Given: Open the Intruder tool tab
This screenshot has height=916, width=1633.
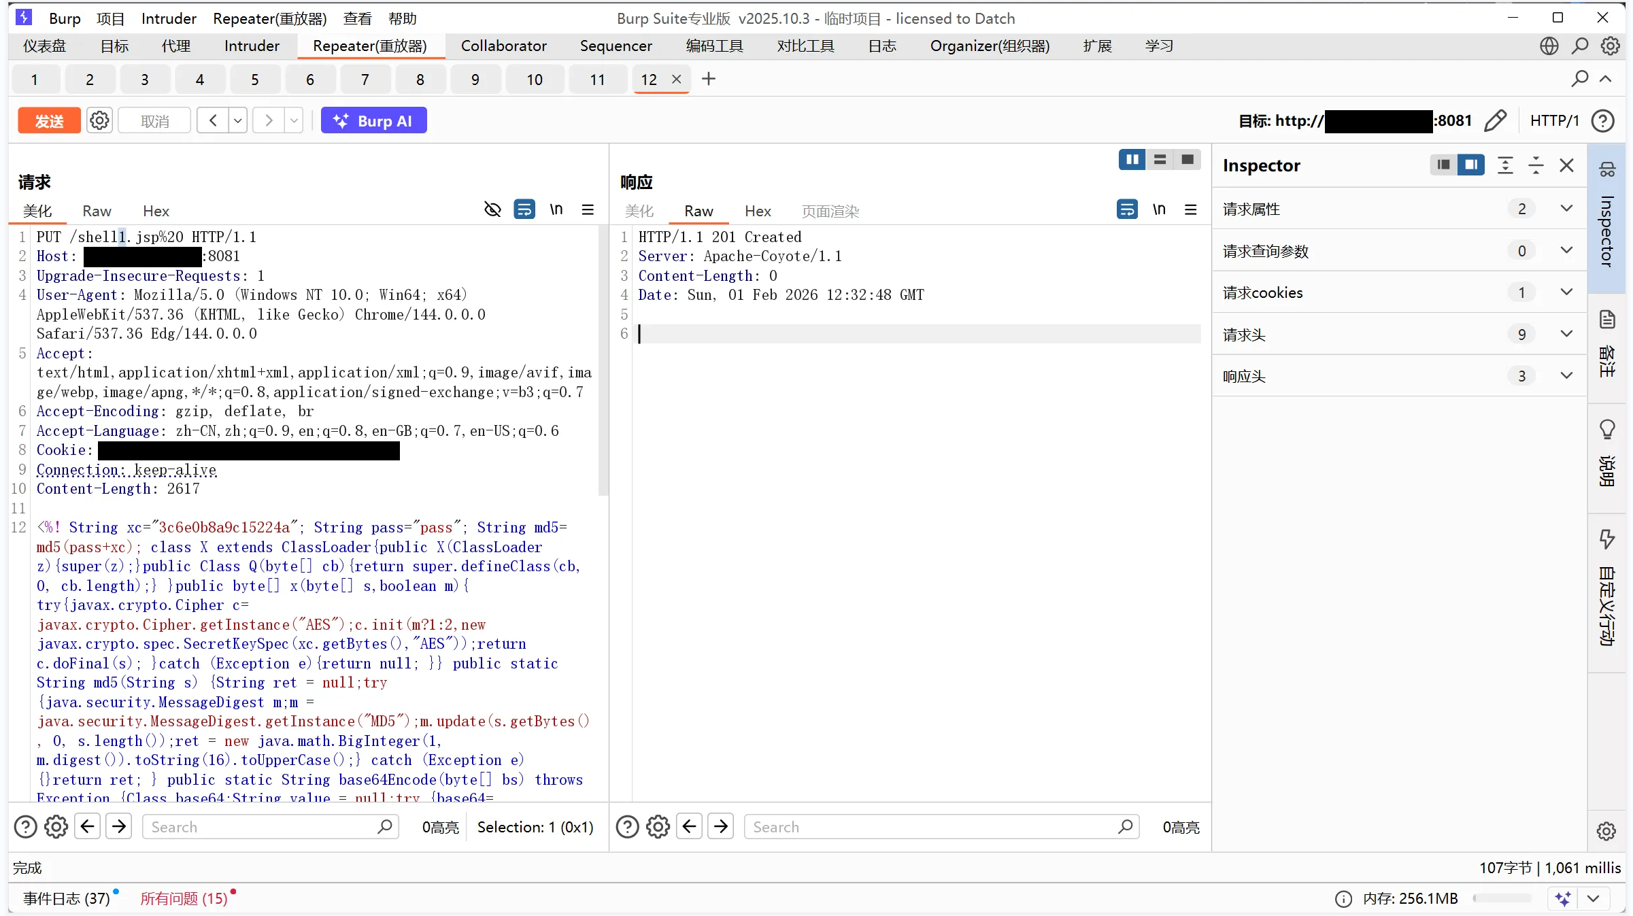Looking at the screenshot, I should (252, 46).
